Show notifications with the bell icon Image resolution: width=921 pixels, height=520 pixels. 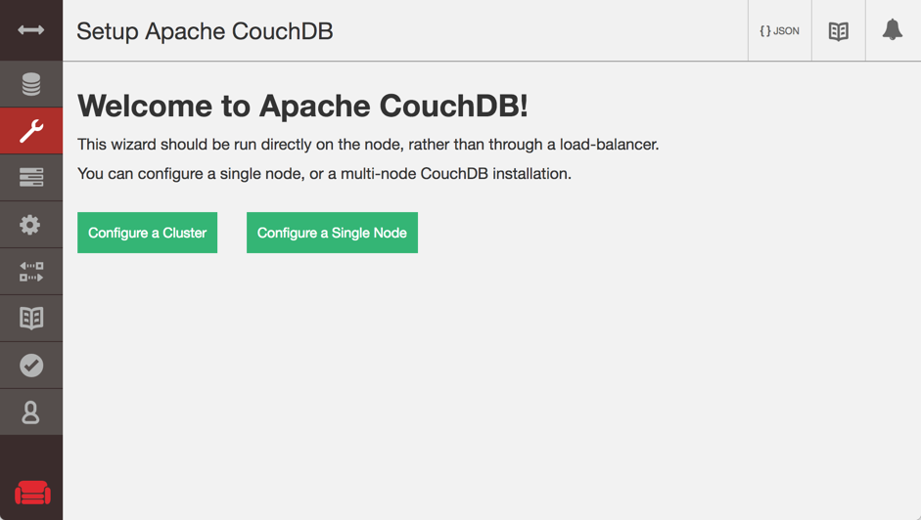(893, 30)
